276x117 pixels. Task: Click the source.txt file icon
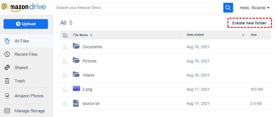pyautogui.click(x=76, y=103)
